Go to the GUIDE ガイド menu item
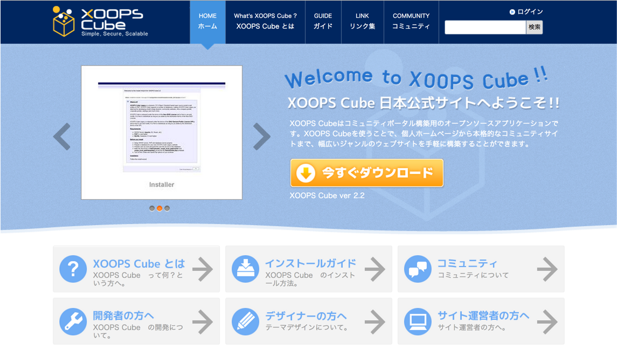Image resolution: width=617 pixels, height=356 pixels. point(323,22)
